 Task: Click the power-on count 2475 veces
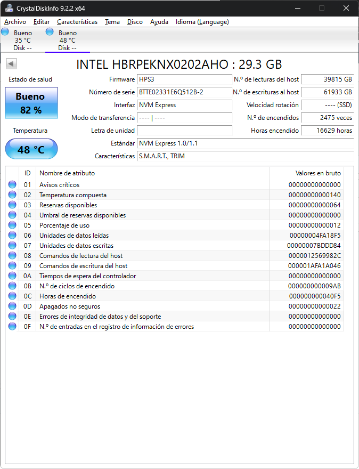click(328, 118)
